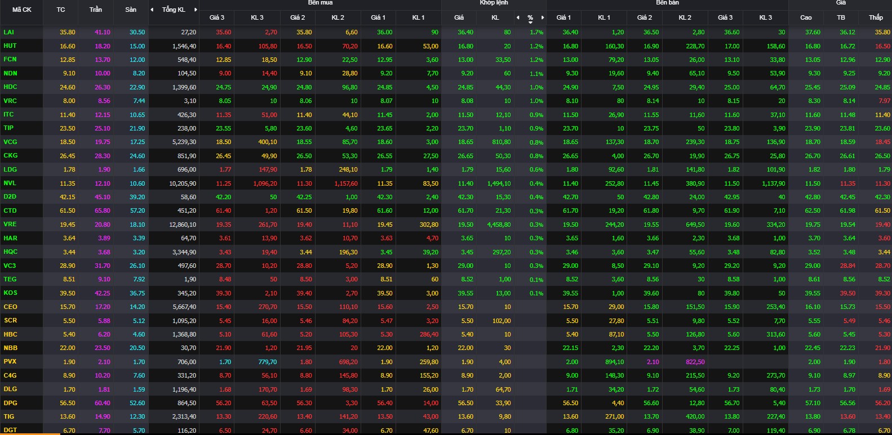Click VRE total volume 12,860,10

tap(183, 225)
